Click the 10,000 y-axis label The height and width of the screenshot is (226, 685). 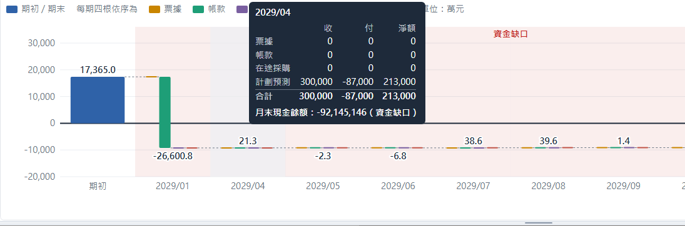click(x=41, y=96)
